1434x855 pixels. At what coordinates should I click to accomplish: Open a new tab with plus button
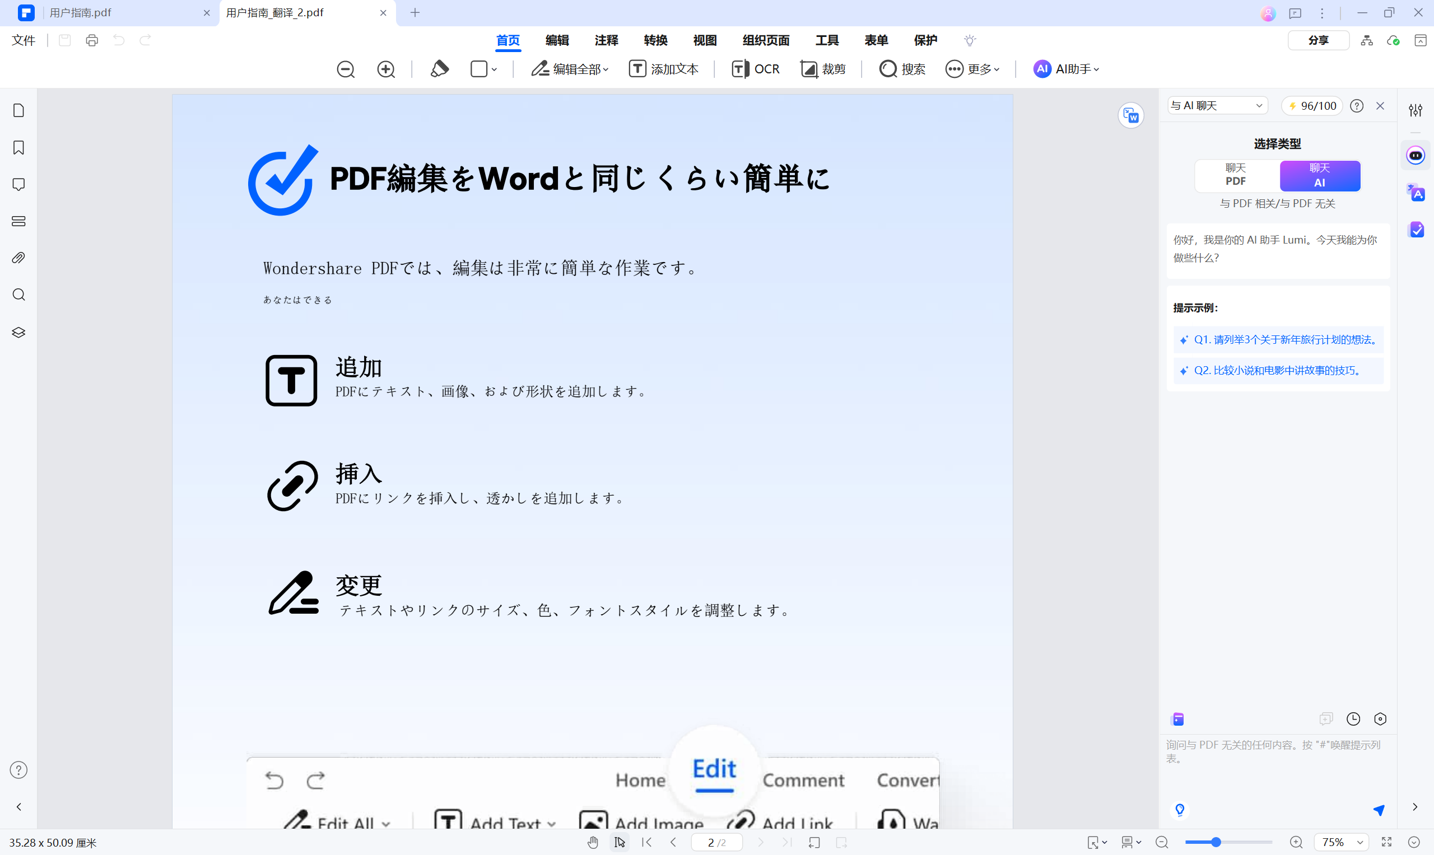click(415, 13)
